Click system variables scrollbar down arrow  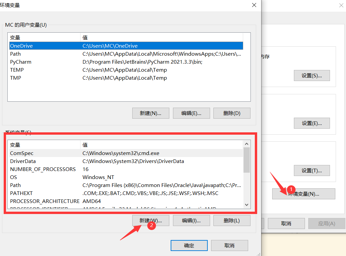[247, 205]
